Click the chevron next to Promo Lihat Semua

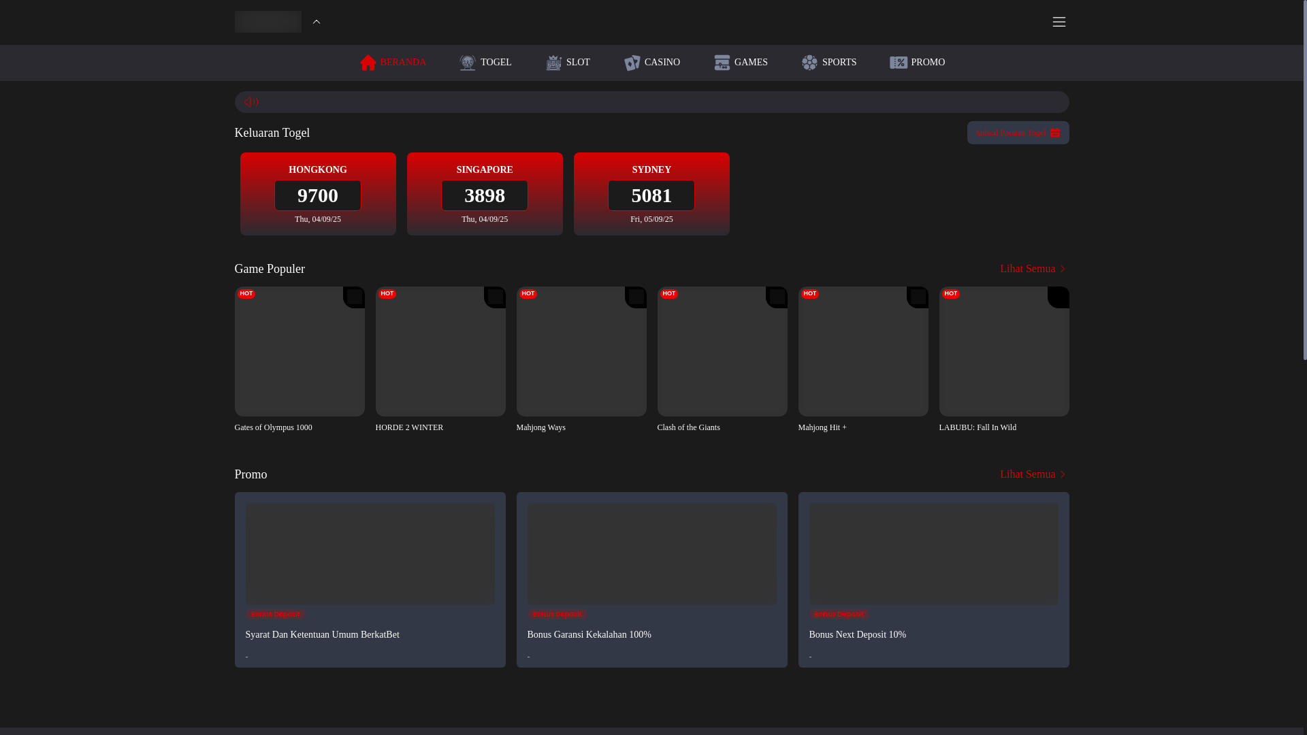point(1062,475)
